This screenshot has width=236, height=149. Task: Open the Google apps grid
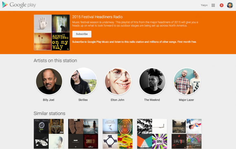[213, 5]
